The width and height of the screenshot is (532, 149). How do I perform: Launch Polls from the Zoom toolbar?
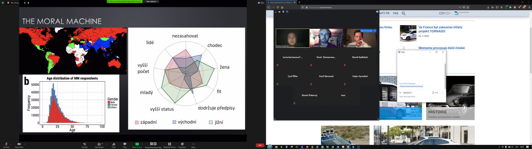114,144
